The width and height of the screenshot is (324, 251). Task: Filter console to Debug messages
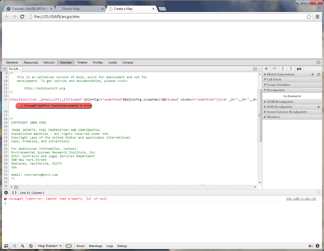tap(122, 246)
